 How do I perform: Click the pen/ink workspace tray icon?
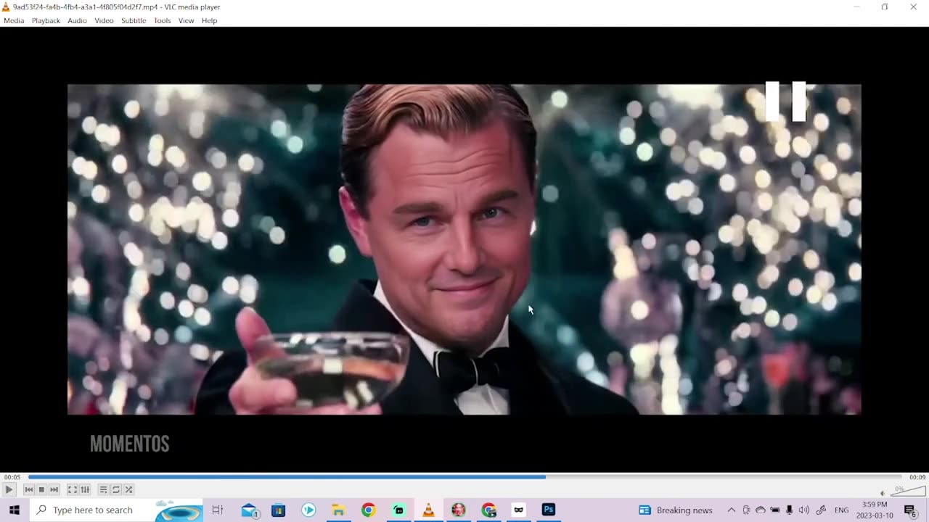pyautogui.click(x=821, y=510)
